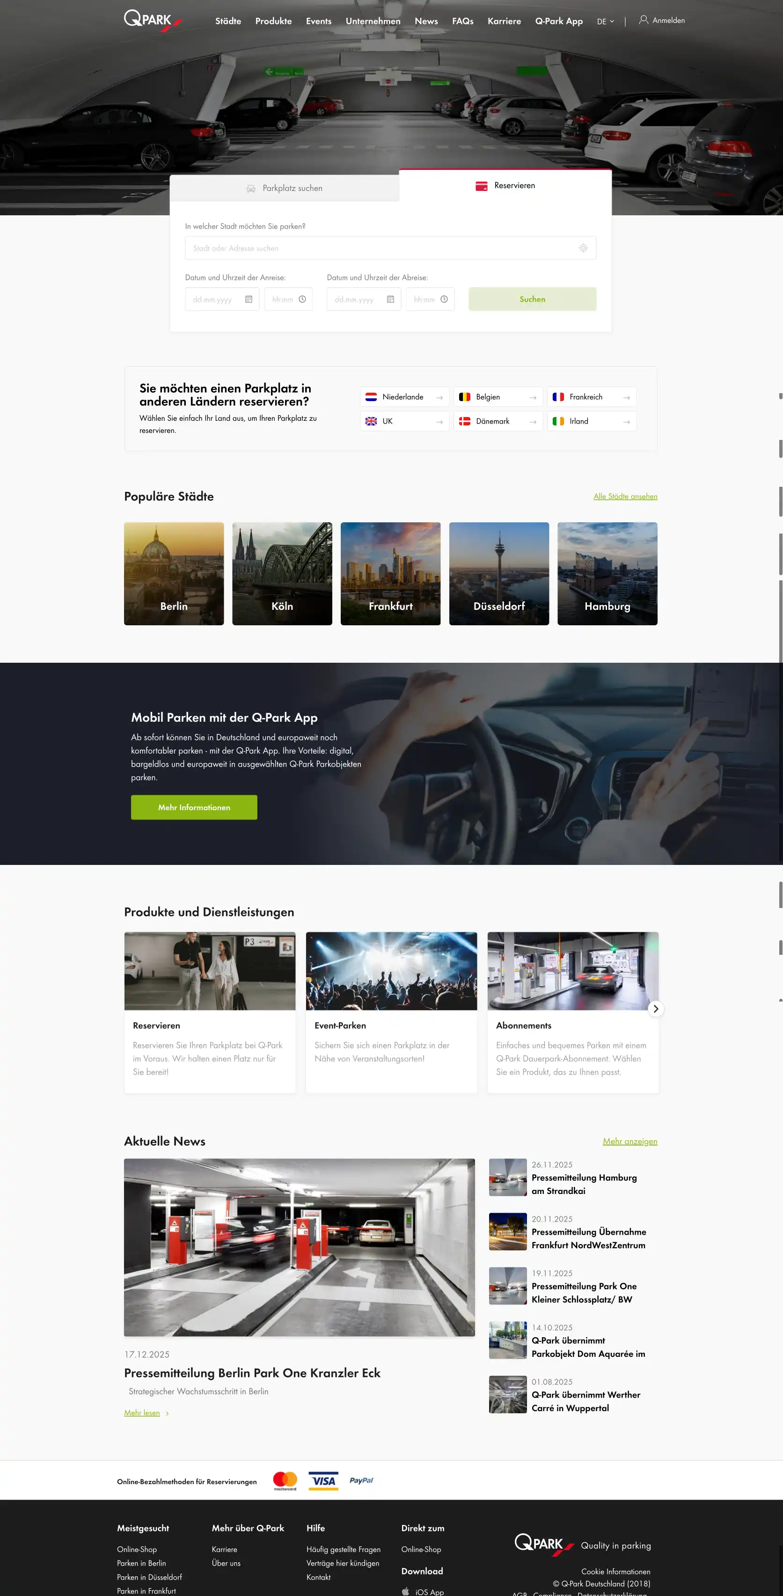Screen dimensions: 783x1596
Task: Click the PayPal payment logo
Action: 361,1480
